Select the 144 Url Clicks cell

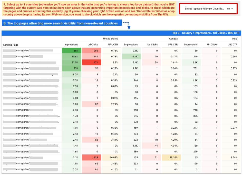tap(92, 56)
